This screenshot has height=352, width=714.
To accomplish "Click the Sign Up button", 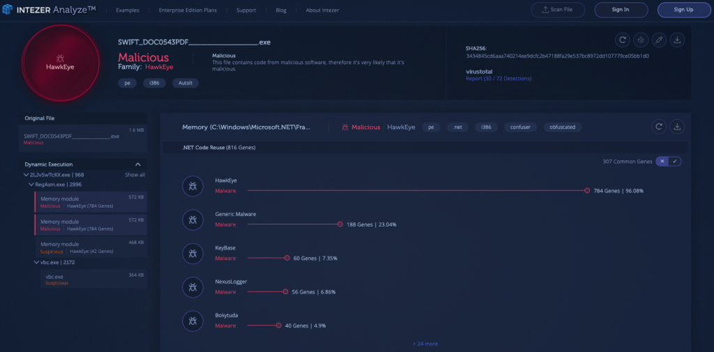I will click(x=684, y=10).
